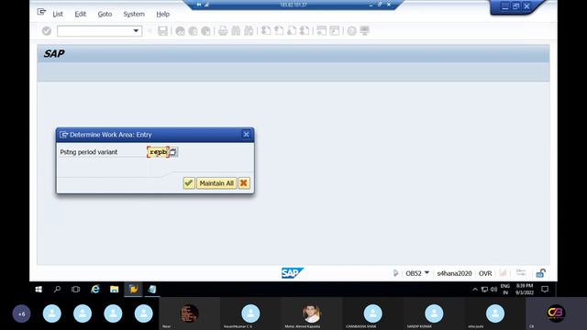Click the +6 more participants badge
The width and height of the screenshot is (587, 330).
click(21, 313)
